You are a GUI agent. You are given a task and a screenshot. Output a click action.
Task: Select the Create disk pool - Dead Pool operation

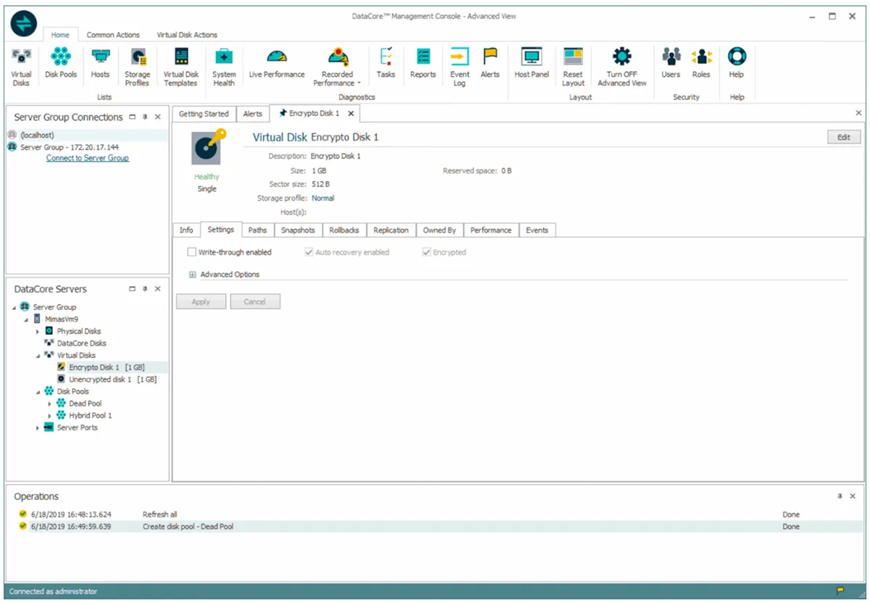tap(435, 526)
